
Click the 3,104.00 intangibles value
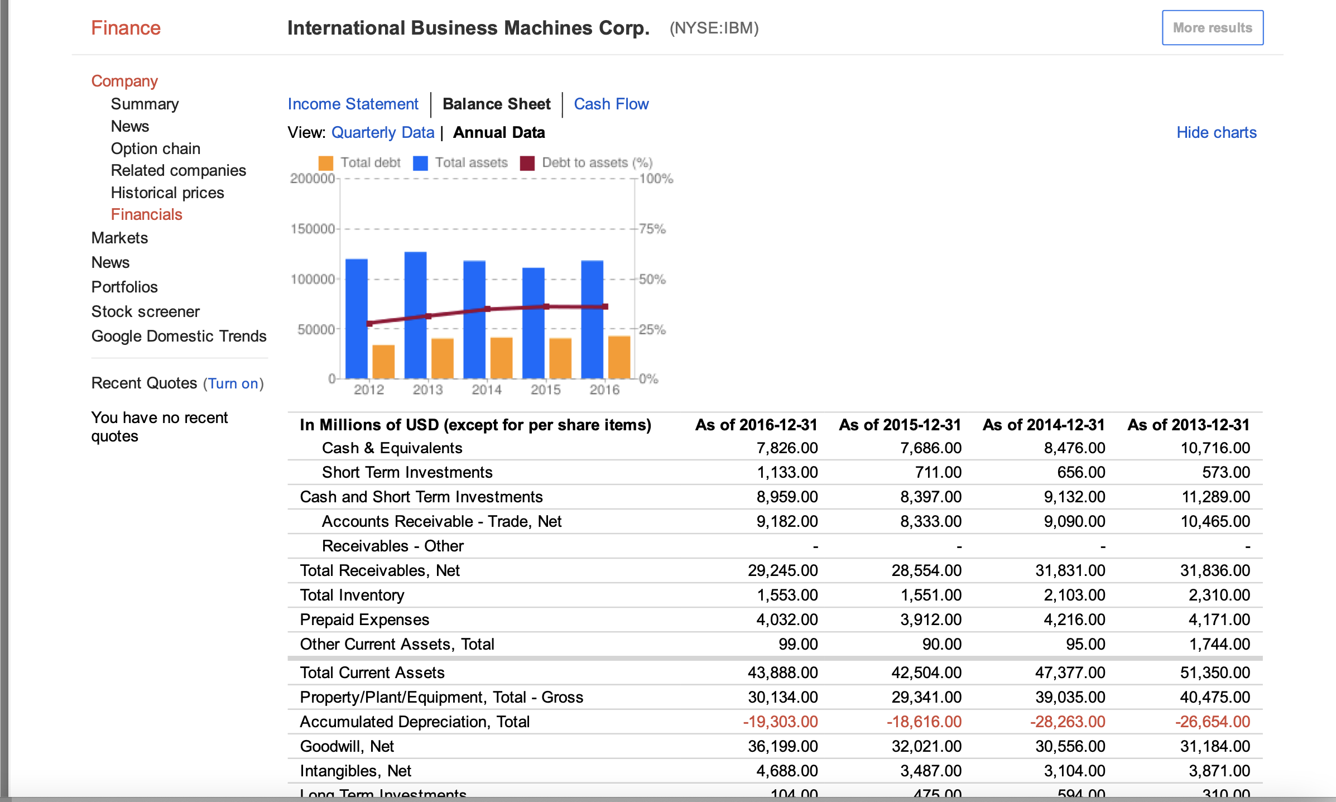click(1074, 771)
